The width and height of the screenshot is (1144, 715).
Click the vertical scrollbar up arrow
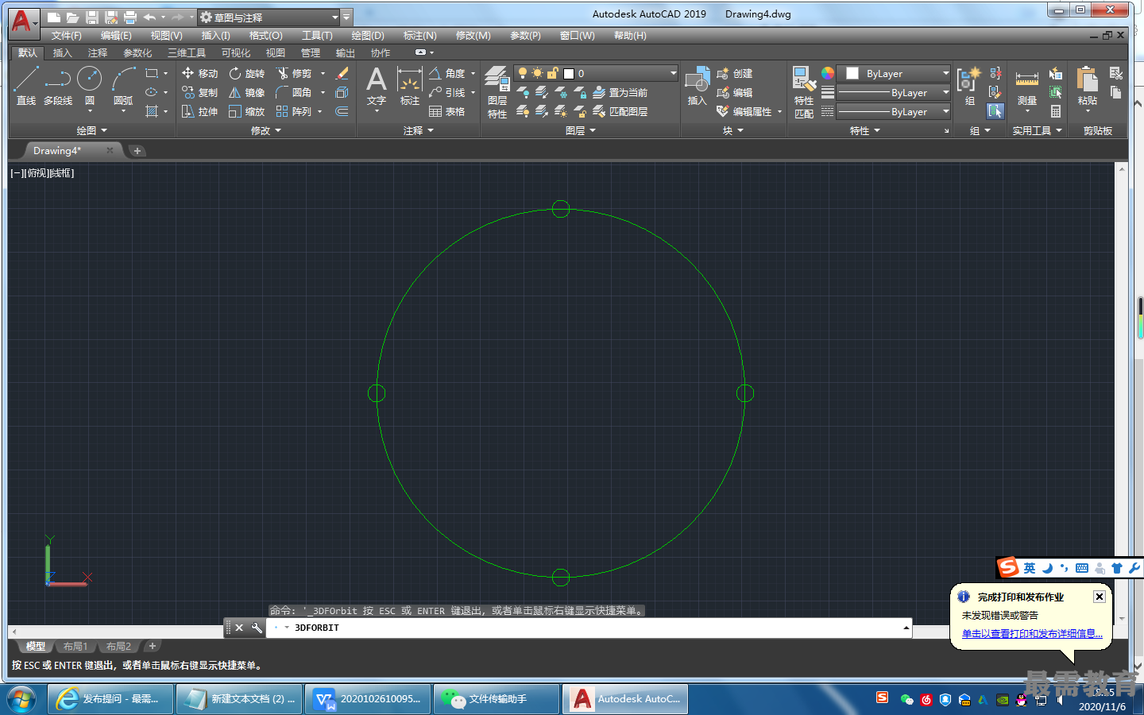[x=1122, y=169]
